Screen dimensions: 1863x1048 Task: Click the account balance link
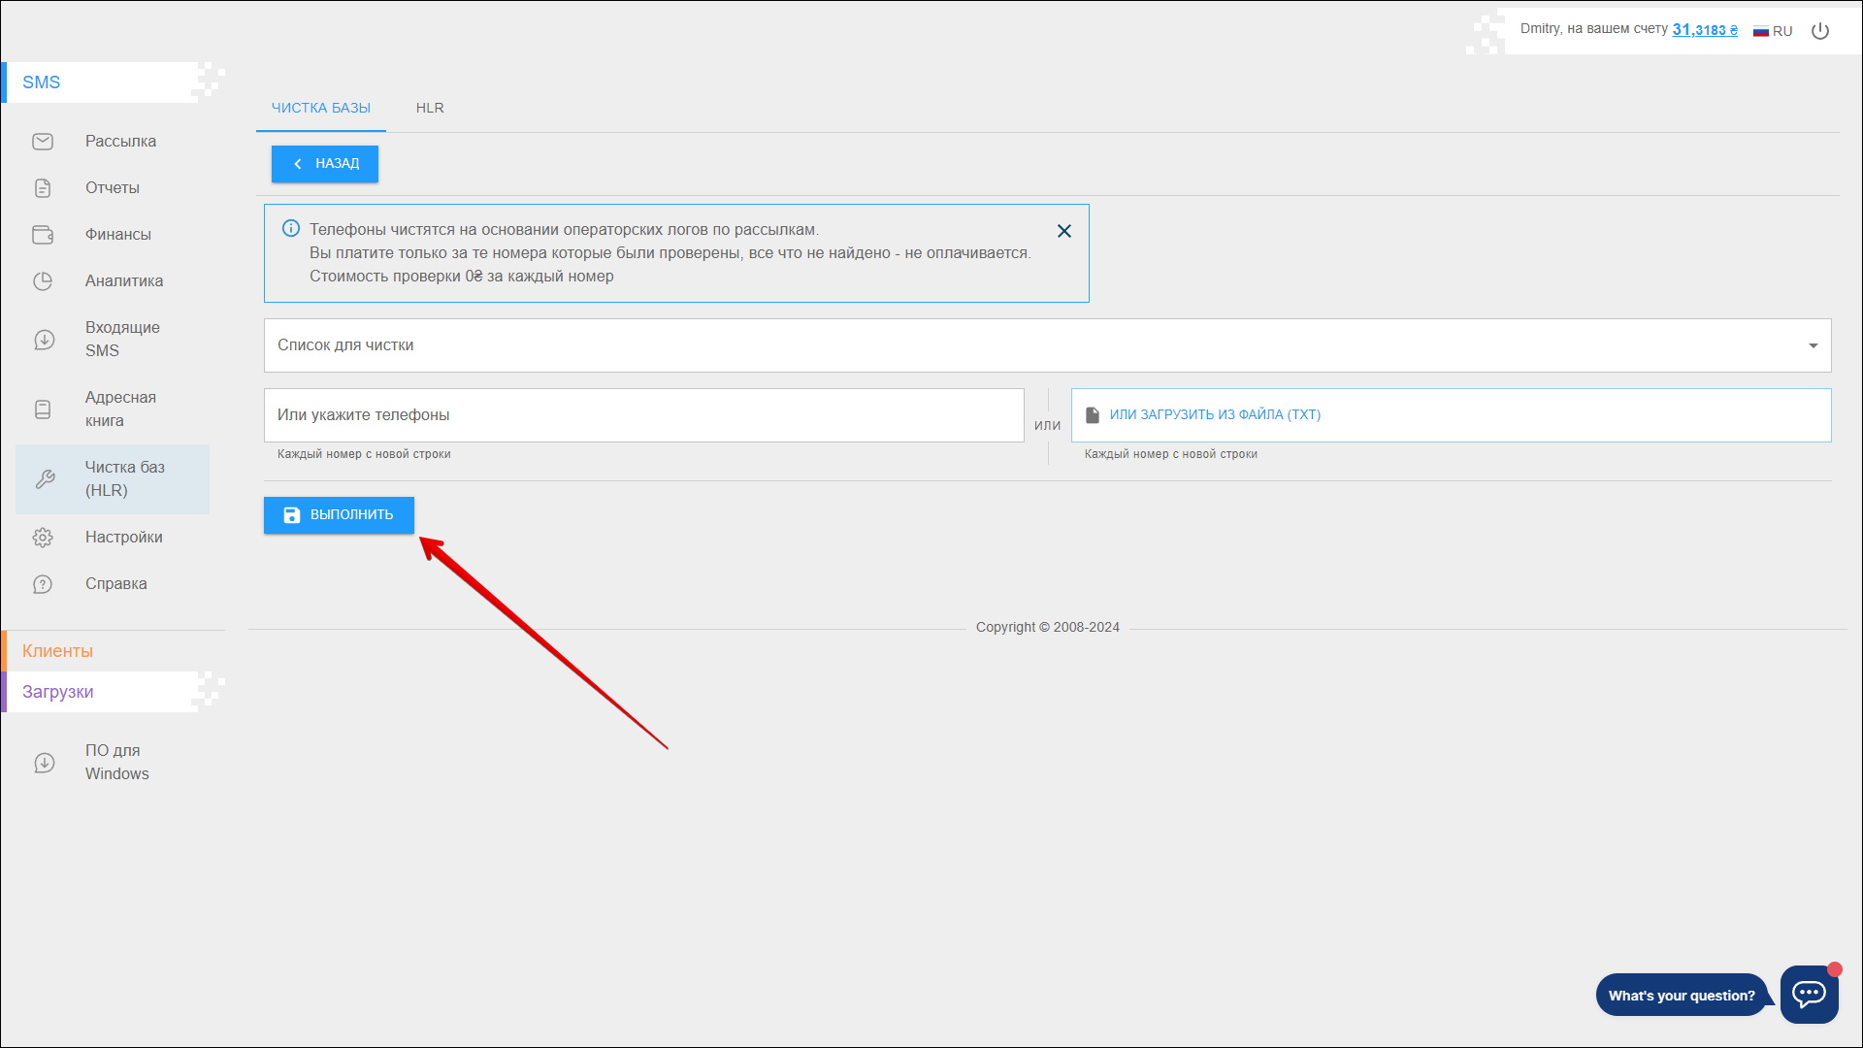(x=1705, y=30)
